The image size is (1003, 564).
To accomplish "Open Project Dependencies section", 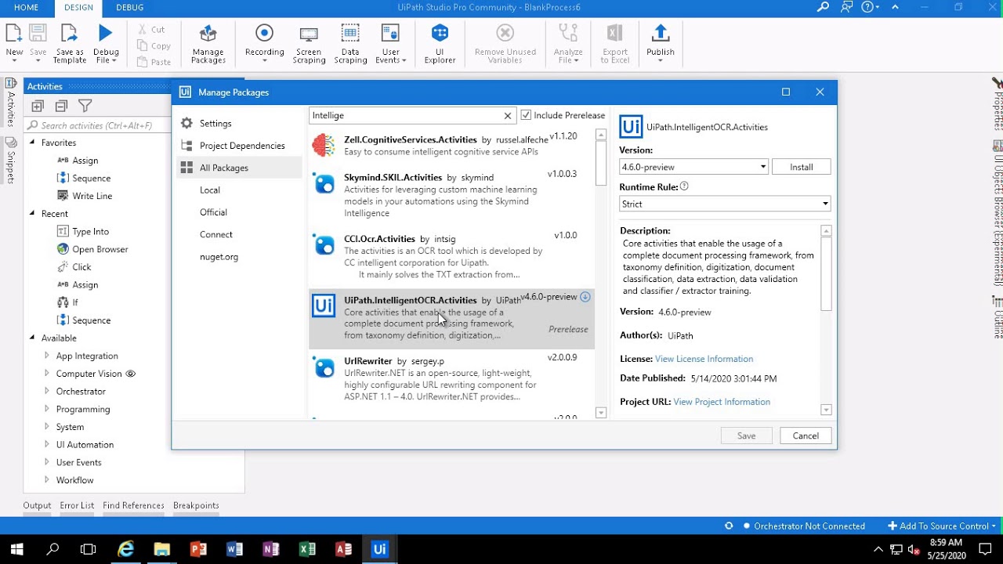I will [x=242, y=146].
